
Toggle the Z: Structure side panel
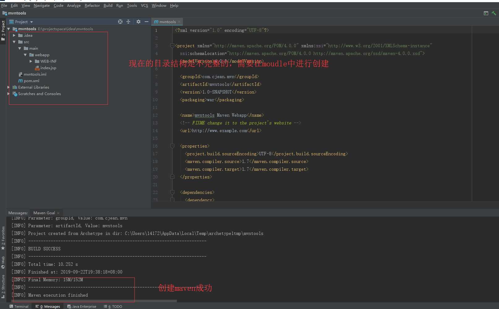(3, 286)
